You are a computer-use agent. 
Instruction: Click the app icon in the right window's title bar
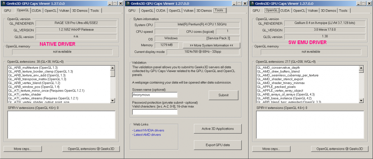253,4
